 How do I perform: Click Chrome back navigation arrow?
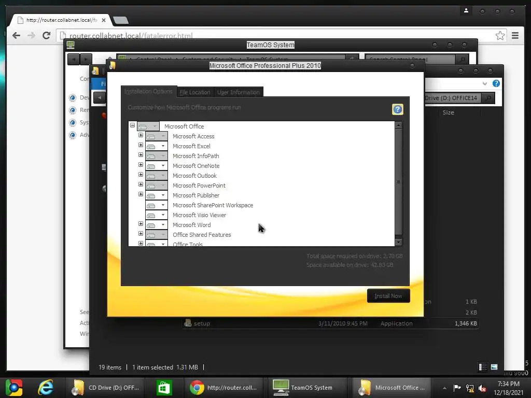click(16, 36)
